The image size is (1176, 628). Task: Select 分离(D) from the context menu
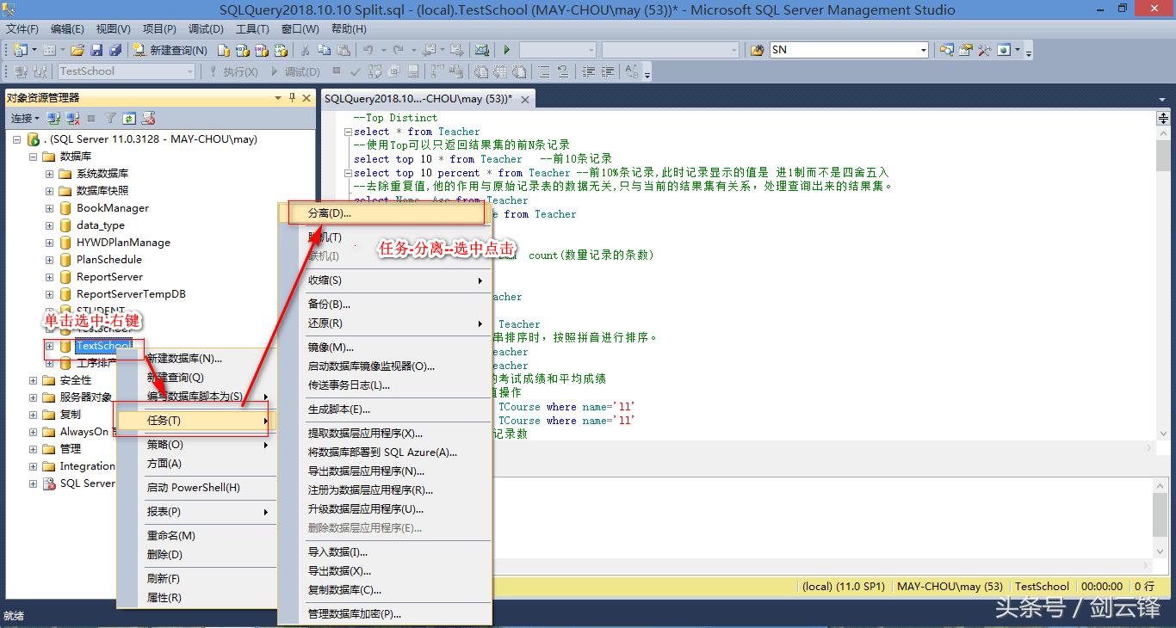[x=344, y=212]
